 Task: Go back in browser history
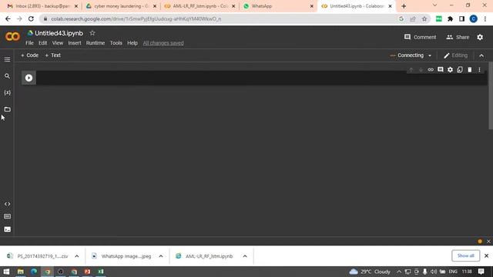pyautogui.click(x=8, y=18)
